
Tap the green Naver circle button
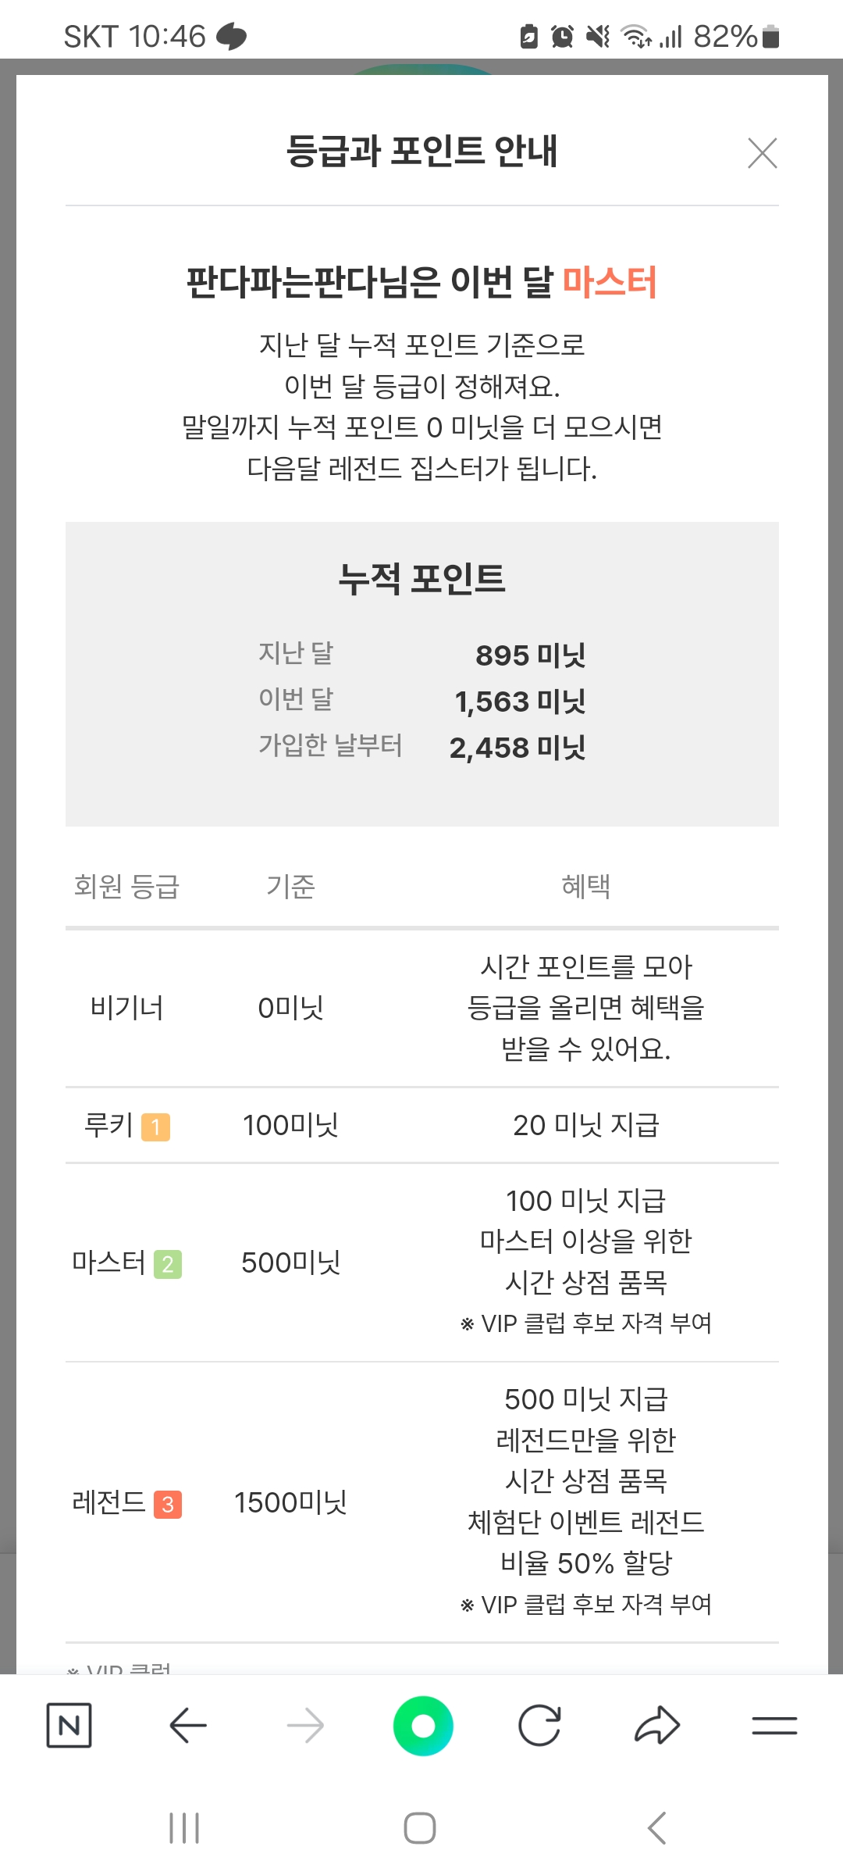coord(423,1725)
